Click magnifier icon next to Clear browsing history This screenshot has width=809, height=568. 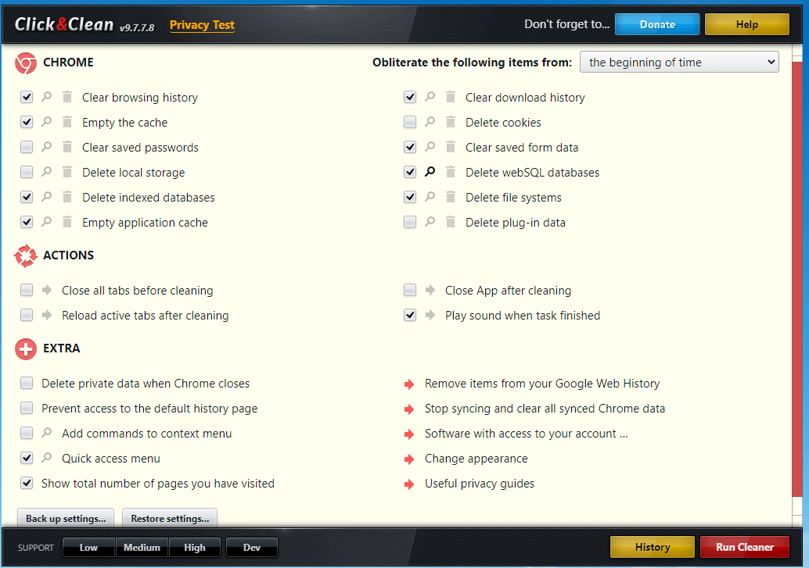pos(47,98)
